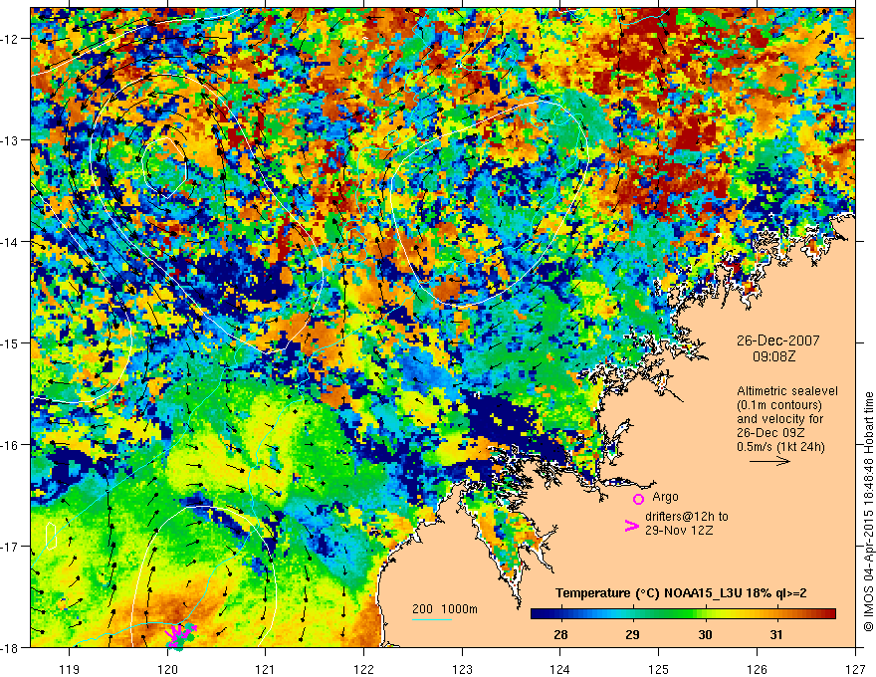Click the magenta drifters arrow legend symbol
Image resolution: width=876 pixels, height=677 pixels.
click(x=632, y=526)
